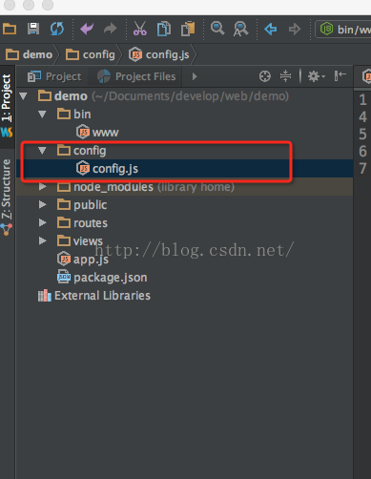Select config.js in the breadcrumb bar
Image resolution: width=371 pixels, height=479 pixels.
coord(159,54)
